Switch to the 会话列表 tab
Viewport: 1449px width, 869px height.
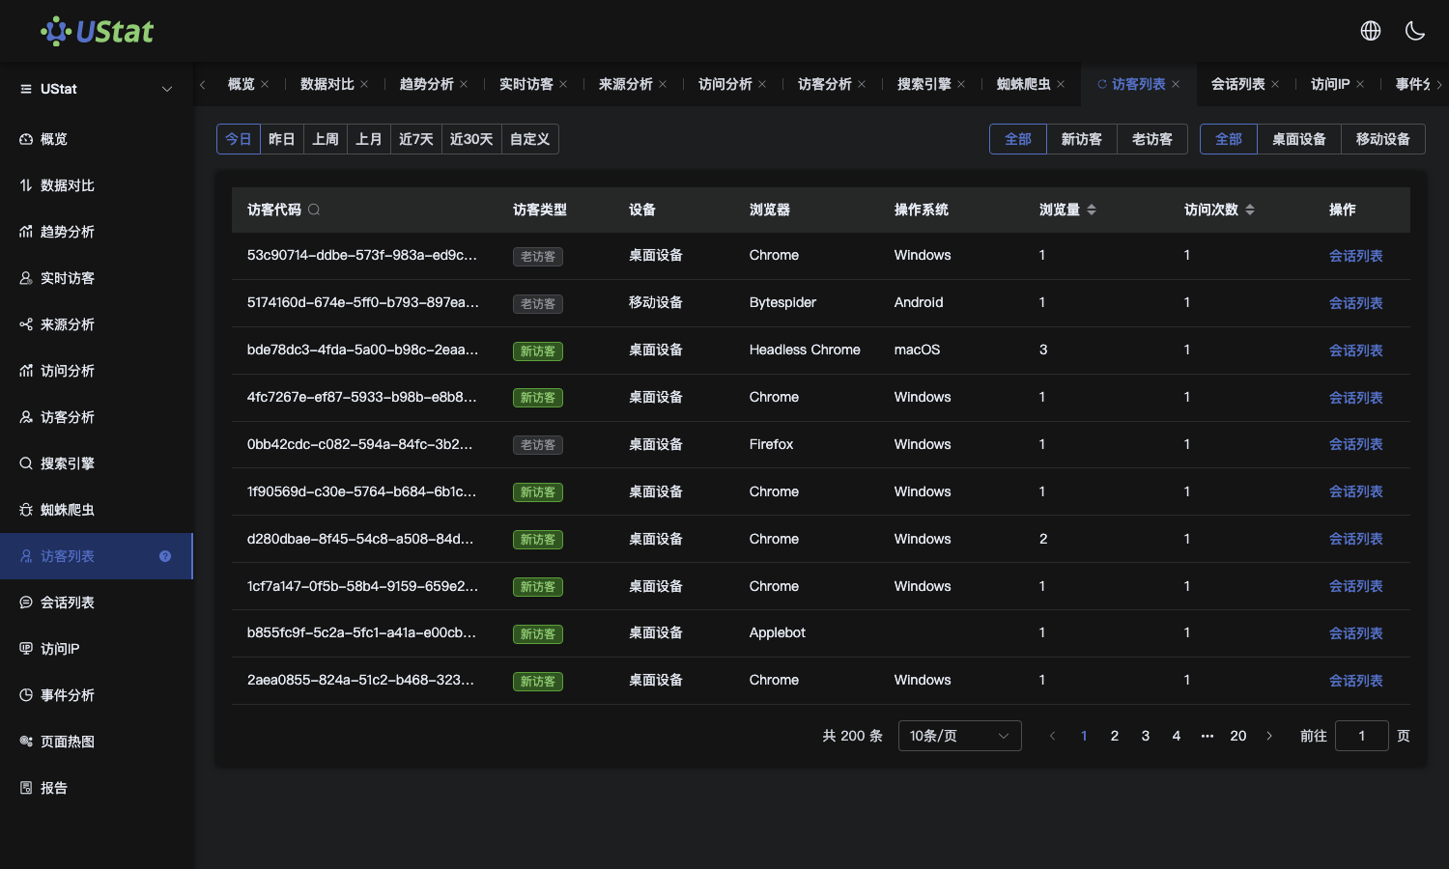[1238, 84]
